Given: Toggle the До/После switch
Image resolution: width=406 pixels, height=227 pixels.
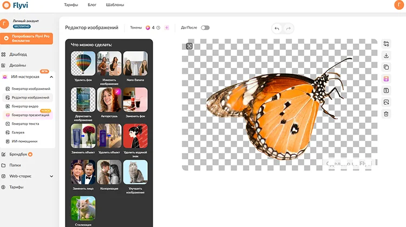Looking at the screenshot, I should click(205, 27).
